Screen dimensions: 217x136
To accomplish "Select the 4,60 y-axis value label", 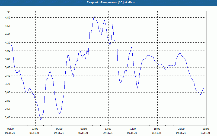I will (8, 26).
